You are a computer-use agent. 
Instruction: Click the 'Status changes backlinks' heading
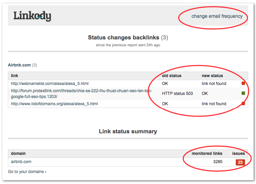point(128,37)
